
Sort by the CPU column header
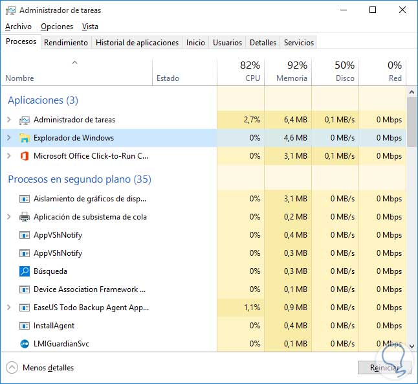(241, 72)
